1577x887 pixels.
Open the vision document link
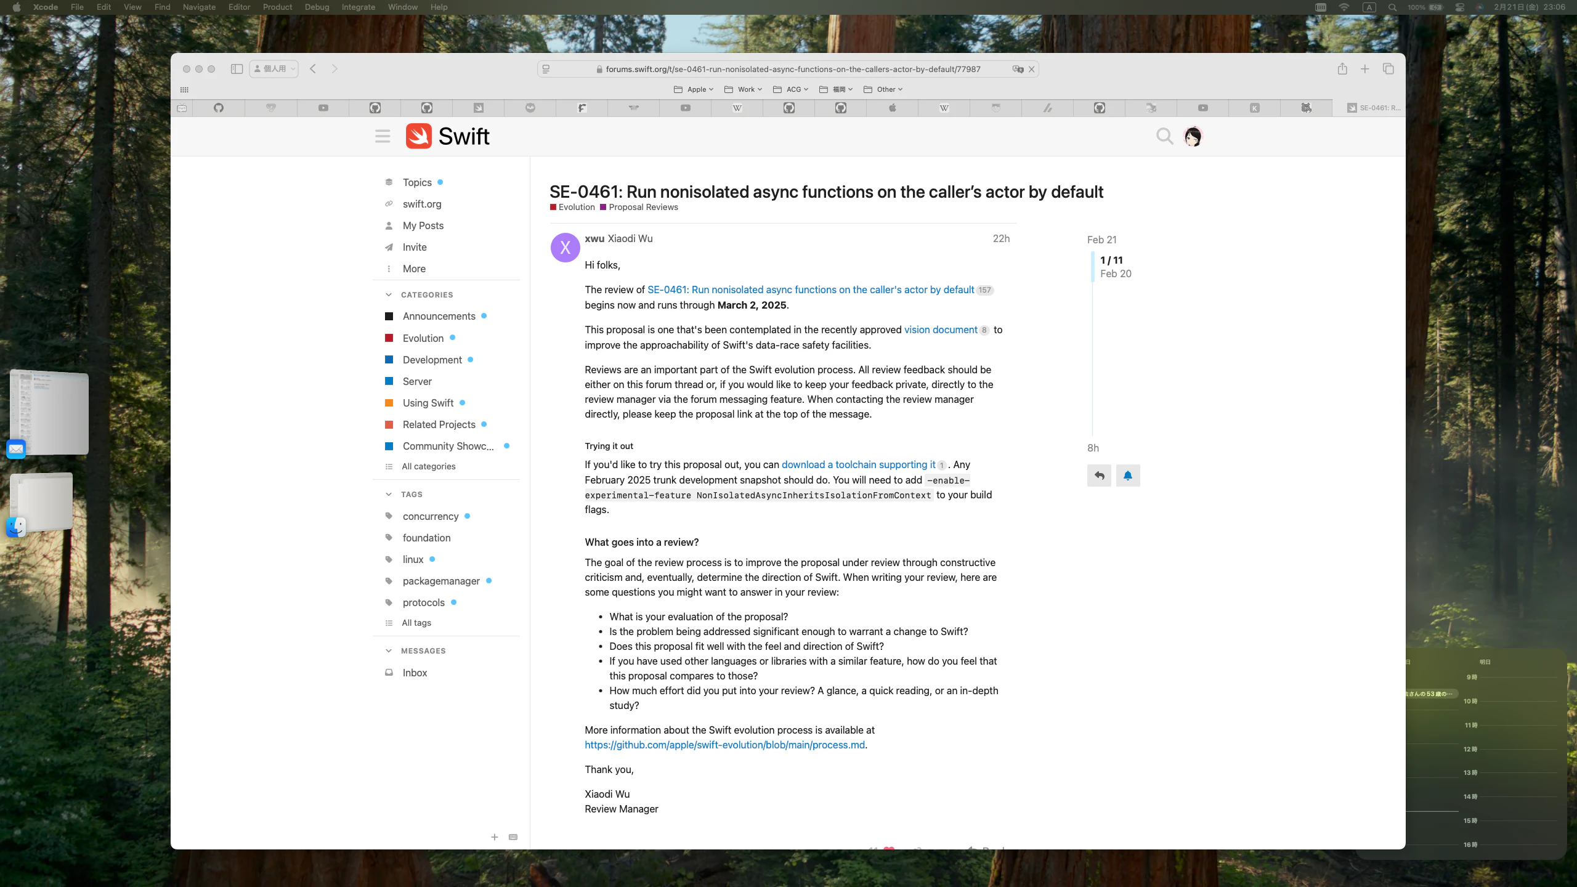(x=940, y=330)
